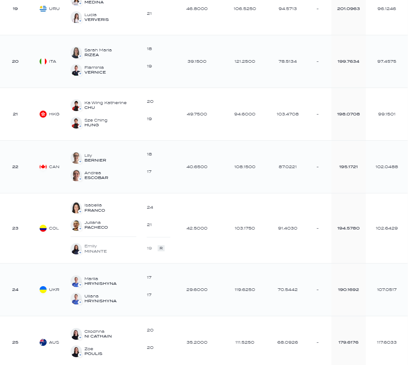Open Andrea ESCOBAR athlete link
This screenshot has width=408, height=365.
coord(96,175)
